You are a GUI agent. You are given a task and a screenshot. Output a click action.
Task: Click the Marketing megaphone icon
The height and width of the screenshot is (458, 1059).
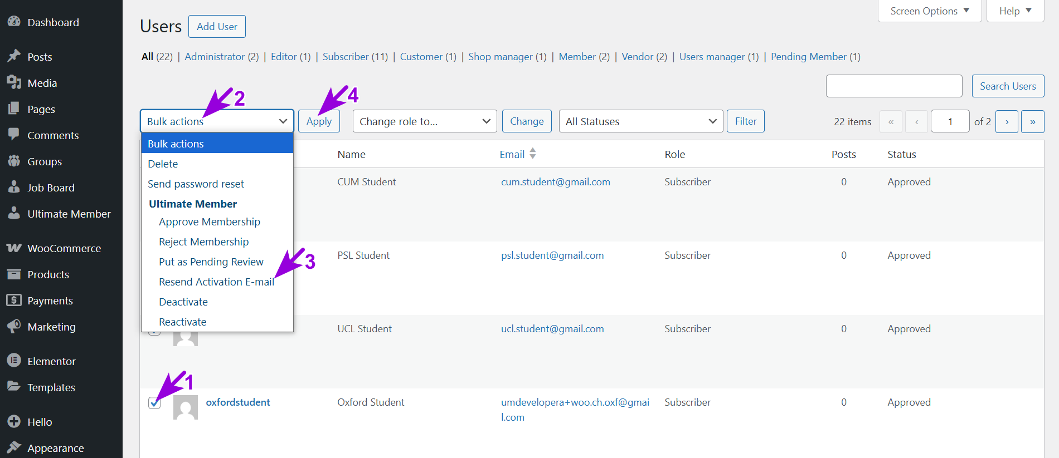(x=14, y=326)
